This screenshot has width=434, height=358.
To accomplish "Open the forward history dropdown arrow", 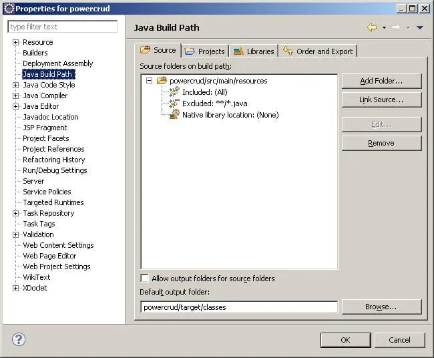I will (x=408, y=27).
